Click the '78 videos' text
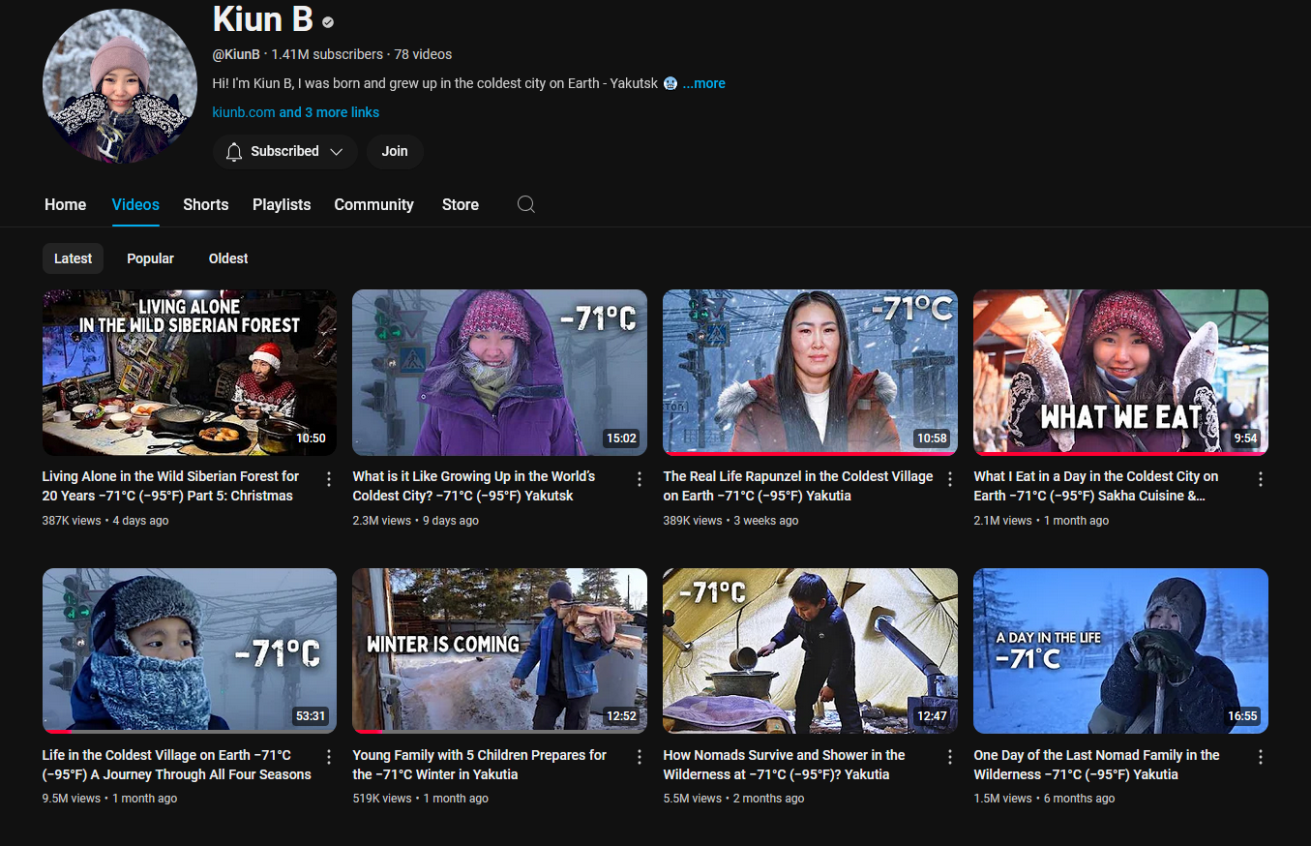Image resolution: width=1311 pixels, height=846 pixels. point(423,54)
